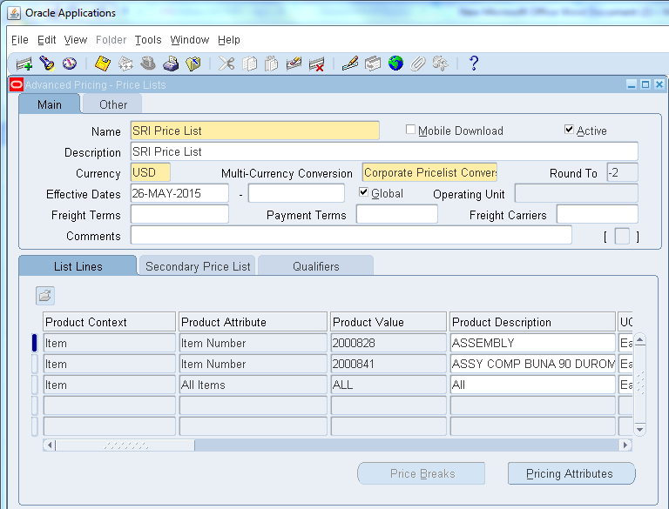
Task: Open the Tools menu
Action: [x=148, y=40]
